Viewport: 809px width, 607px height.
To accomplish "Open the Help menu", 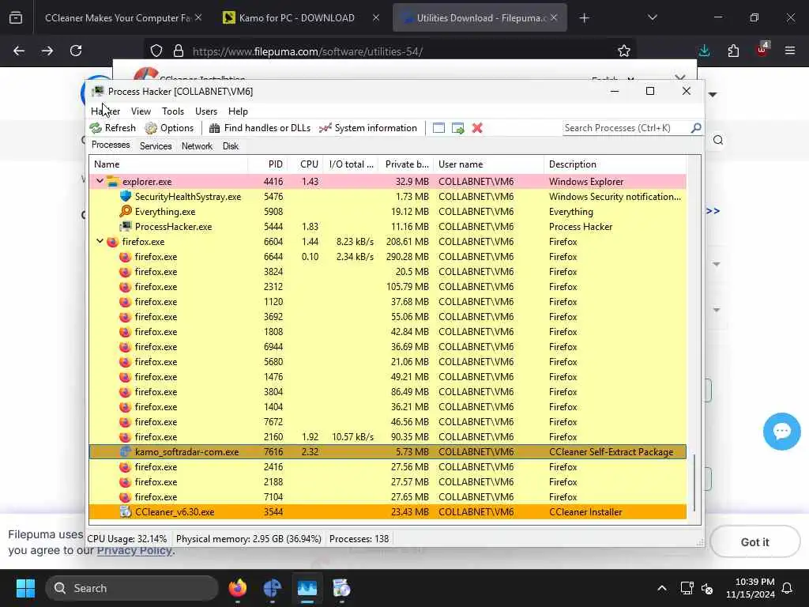I will tap(238, 111).
